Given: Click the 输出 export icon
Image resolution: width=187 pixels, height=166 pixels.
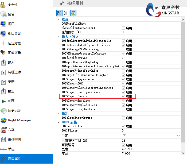Looking at the screenshot, I should pos(3,91).
